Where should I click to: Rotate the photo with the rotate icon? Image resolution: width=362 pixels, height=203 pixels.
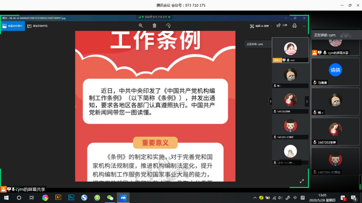point(168,26)
